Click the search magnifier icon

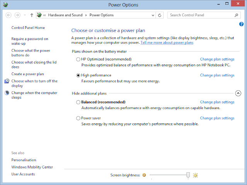(236, 15)
